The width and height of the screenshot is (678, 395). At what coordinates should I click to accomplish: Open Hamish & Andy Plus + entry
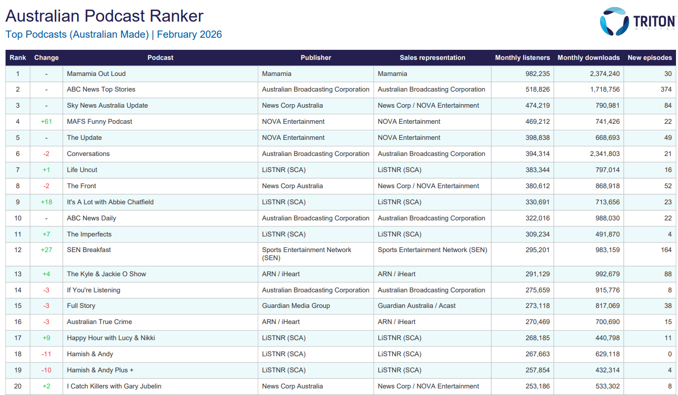tap(100, 370)
